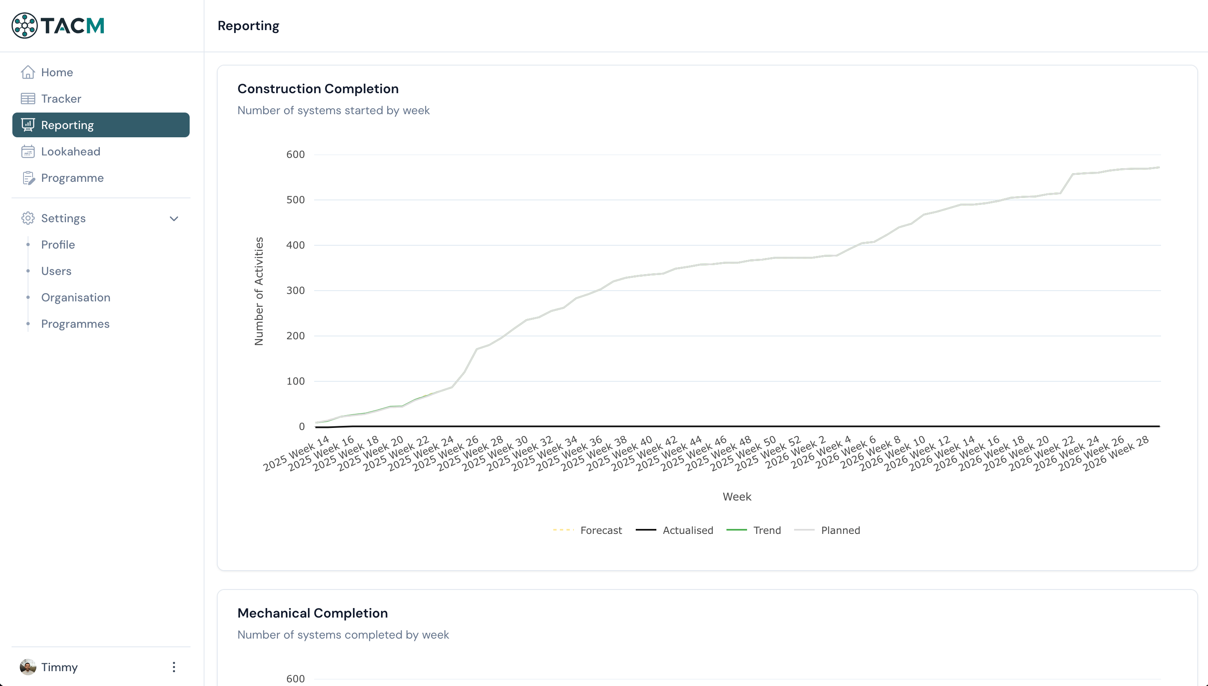Navigate to the Lookahead page
1208x686 pixels.
(70, 151)
